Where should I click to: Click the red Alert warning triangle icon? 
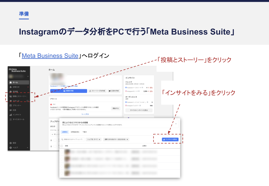[x=51, y=104]
